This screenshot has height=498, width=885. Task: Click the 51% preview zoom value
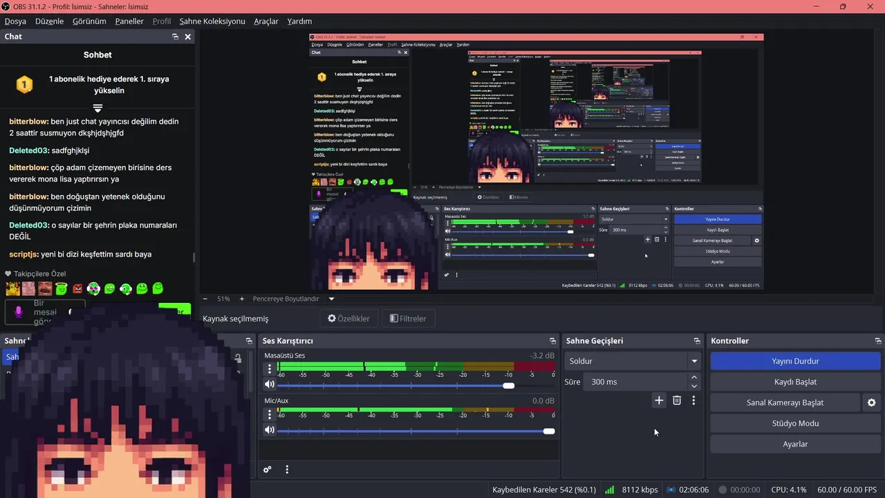click(223, 299)
